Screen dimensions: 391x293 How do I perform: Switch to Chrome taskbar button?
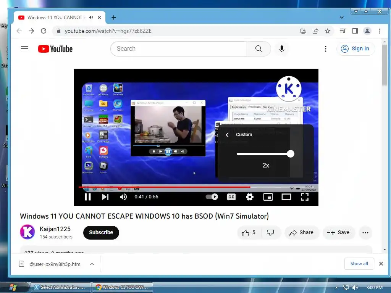point(123,287)
